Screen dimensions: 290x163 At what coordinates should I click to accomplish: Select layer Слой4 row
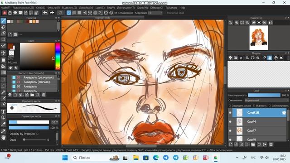click(x=260, y=122)
